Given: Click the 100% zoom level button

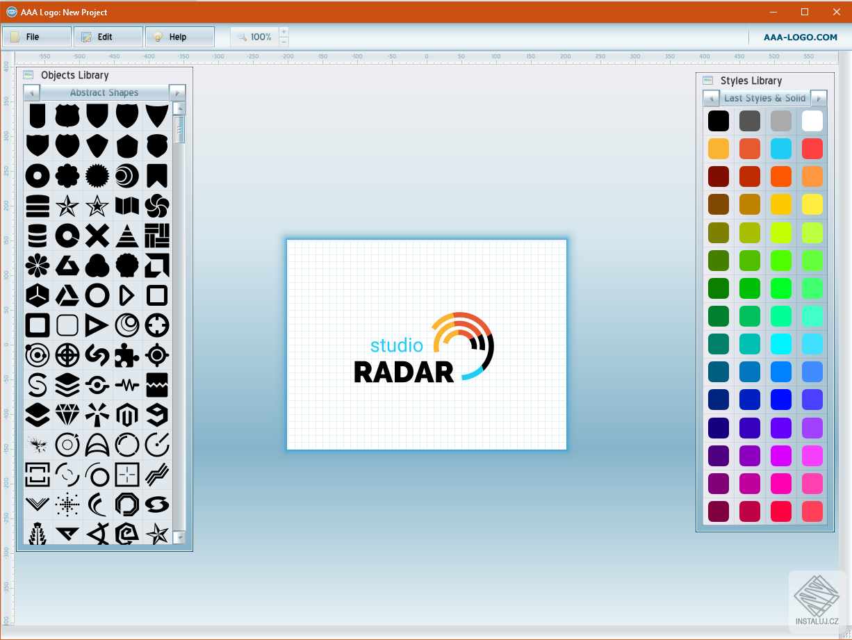Looking at the screenshot, I should click(254, 37).
